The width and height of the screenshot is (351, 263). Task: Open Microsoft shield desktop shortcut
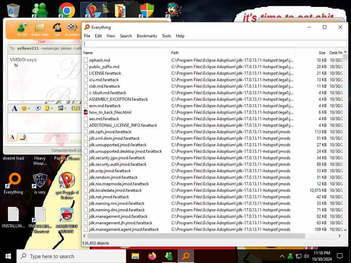click(x=147, y=10)
